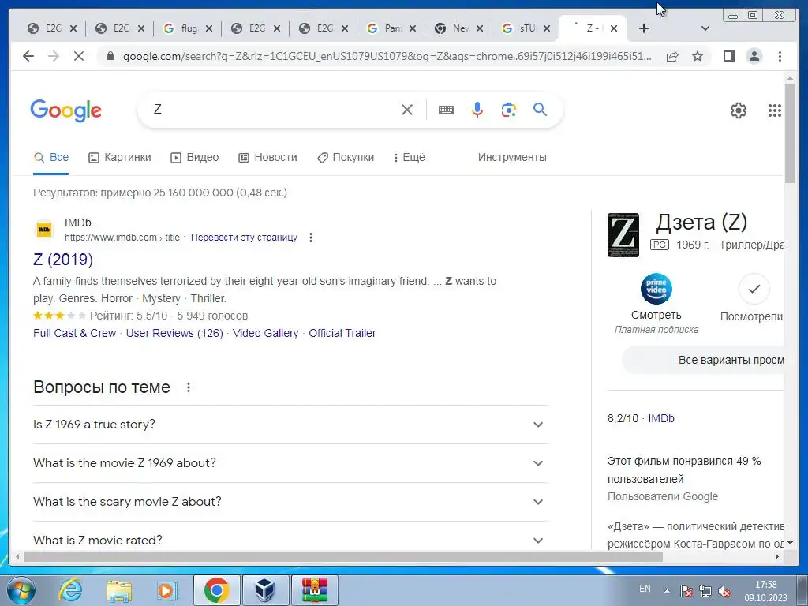Switch to the Покупки tab
The image size is (808, 606).
[346, 158]
